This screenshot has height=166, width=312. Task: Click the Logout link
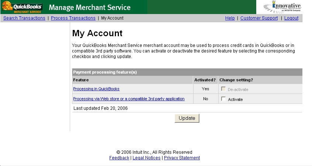291,18
